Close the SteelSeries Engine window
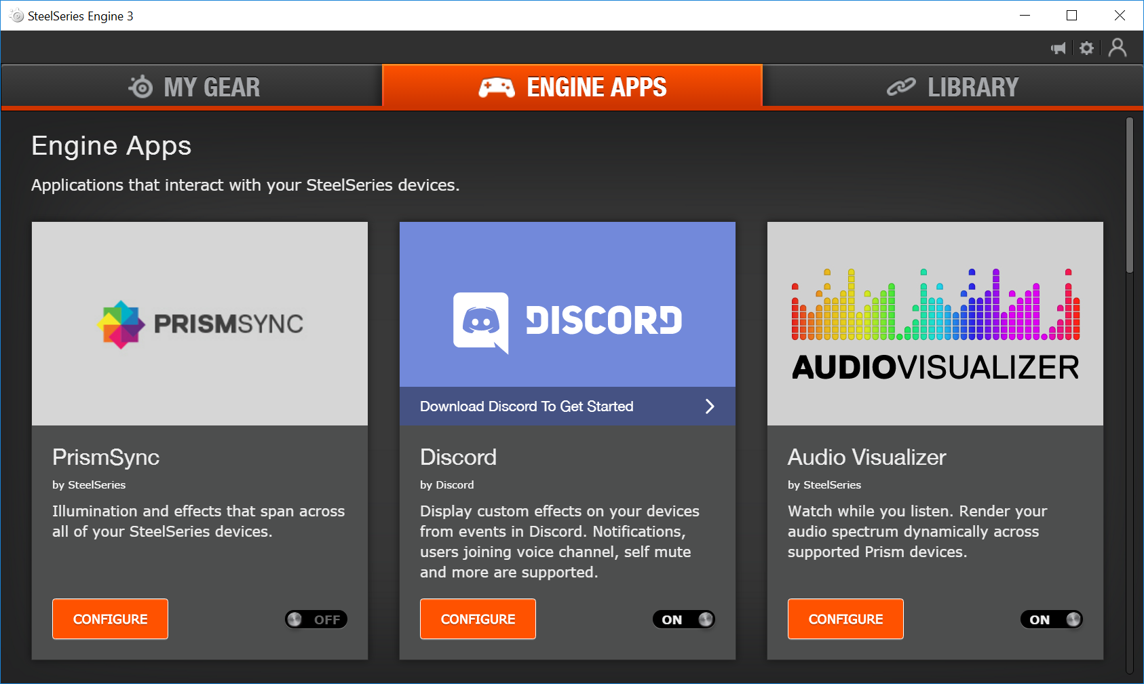 (1120, 16)
